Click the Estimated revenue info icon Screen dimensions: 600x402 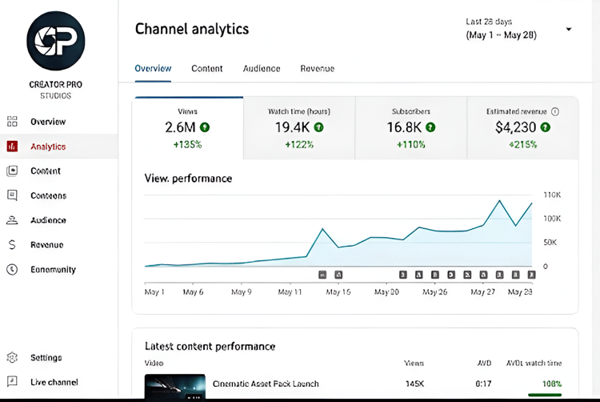pos(555,111)
